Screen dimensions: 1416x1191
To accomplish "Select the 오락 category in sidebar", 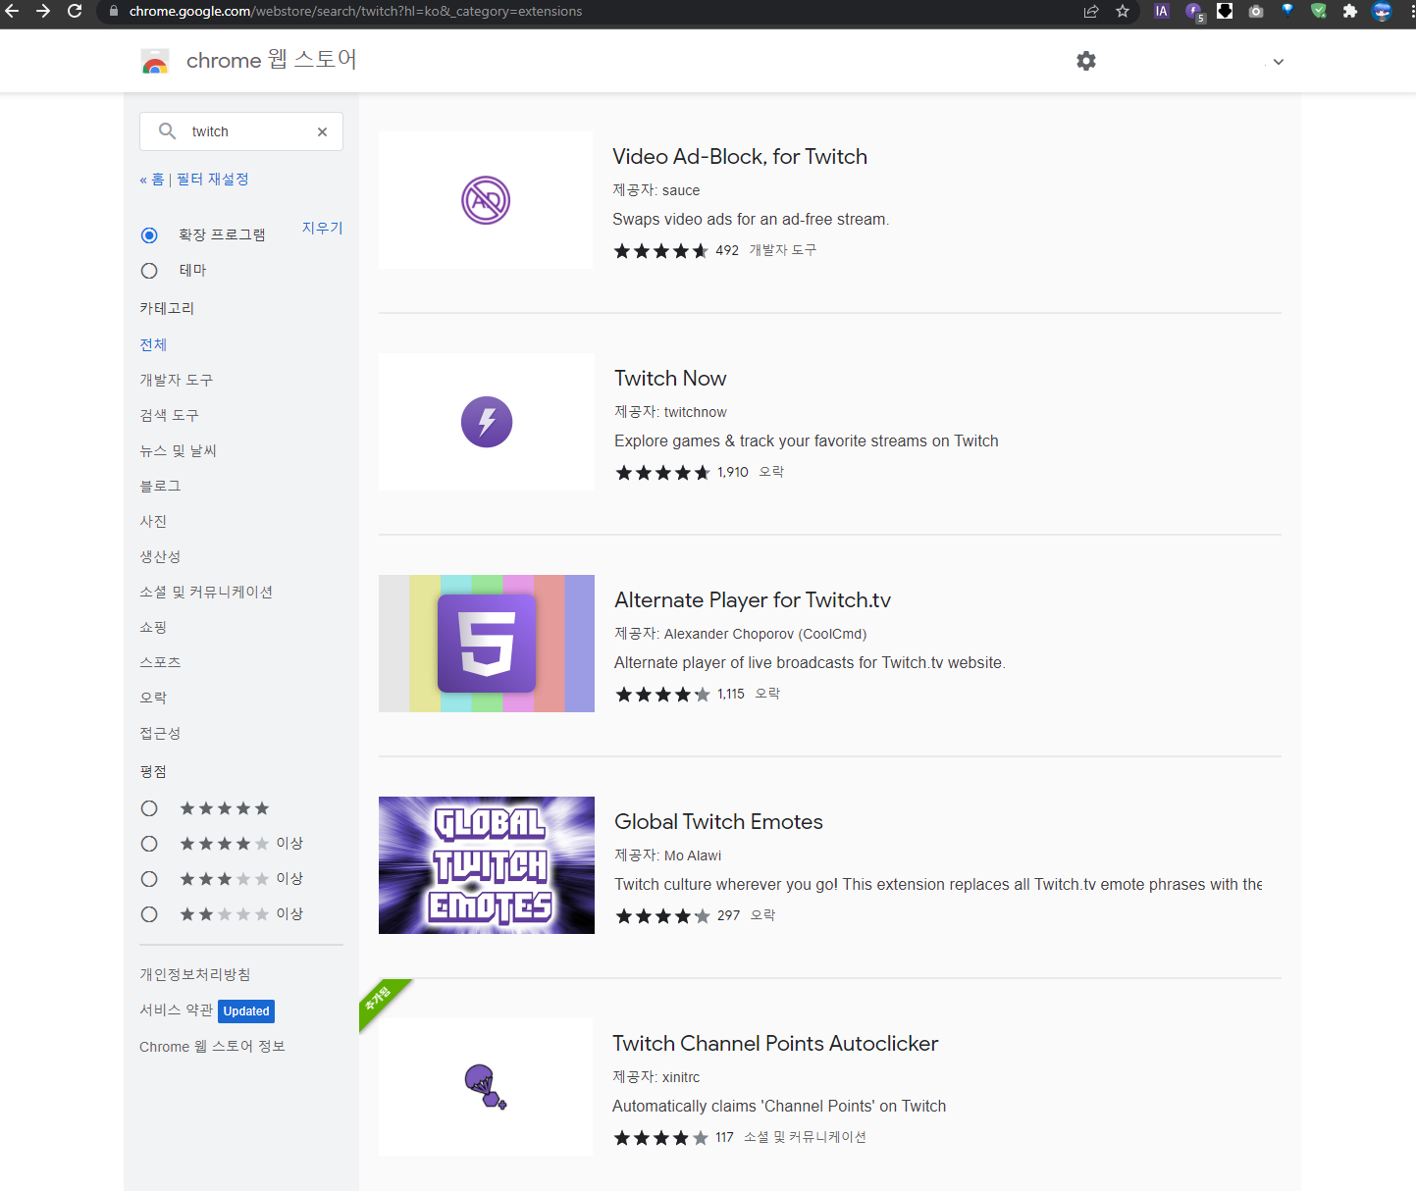I will click(x=153, y=698).
